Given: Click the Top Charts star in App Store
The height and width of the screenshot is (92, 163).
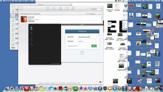Looking at the screenshot, I should 54,8.
